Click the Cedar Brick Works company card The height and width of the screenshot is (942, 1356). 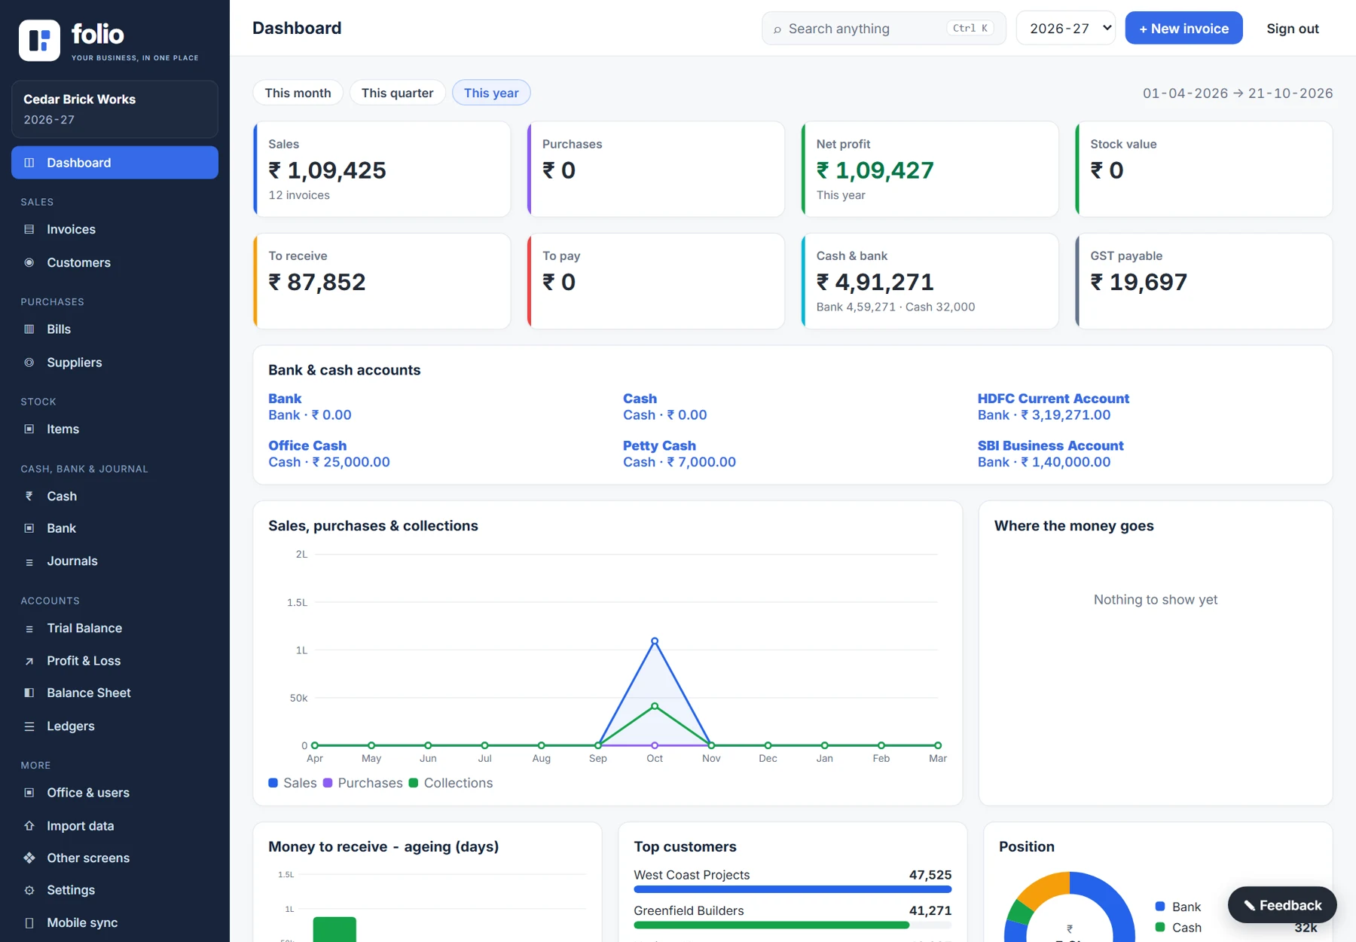[115, 109]
